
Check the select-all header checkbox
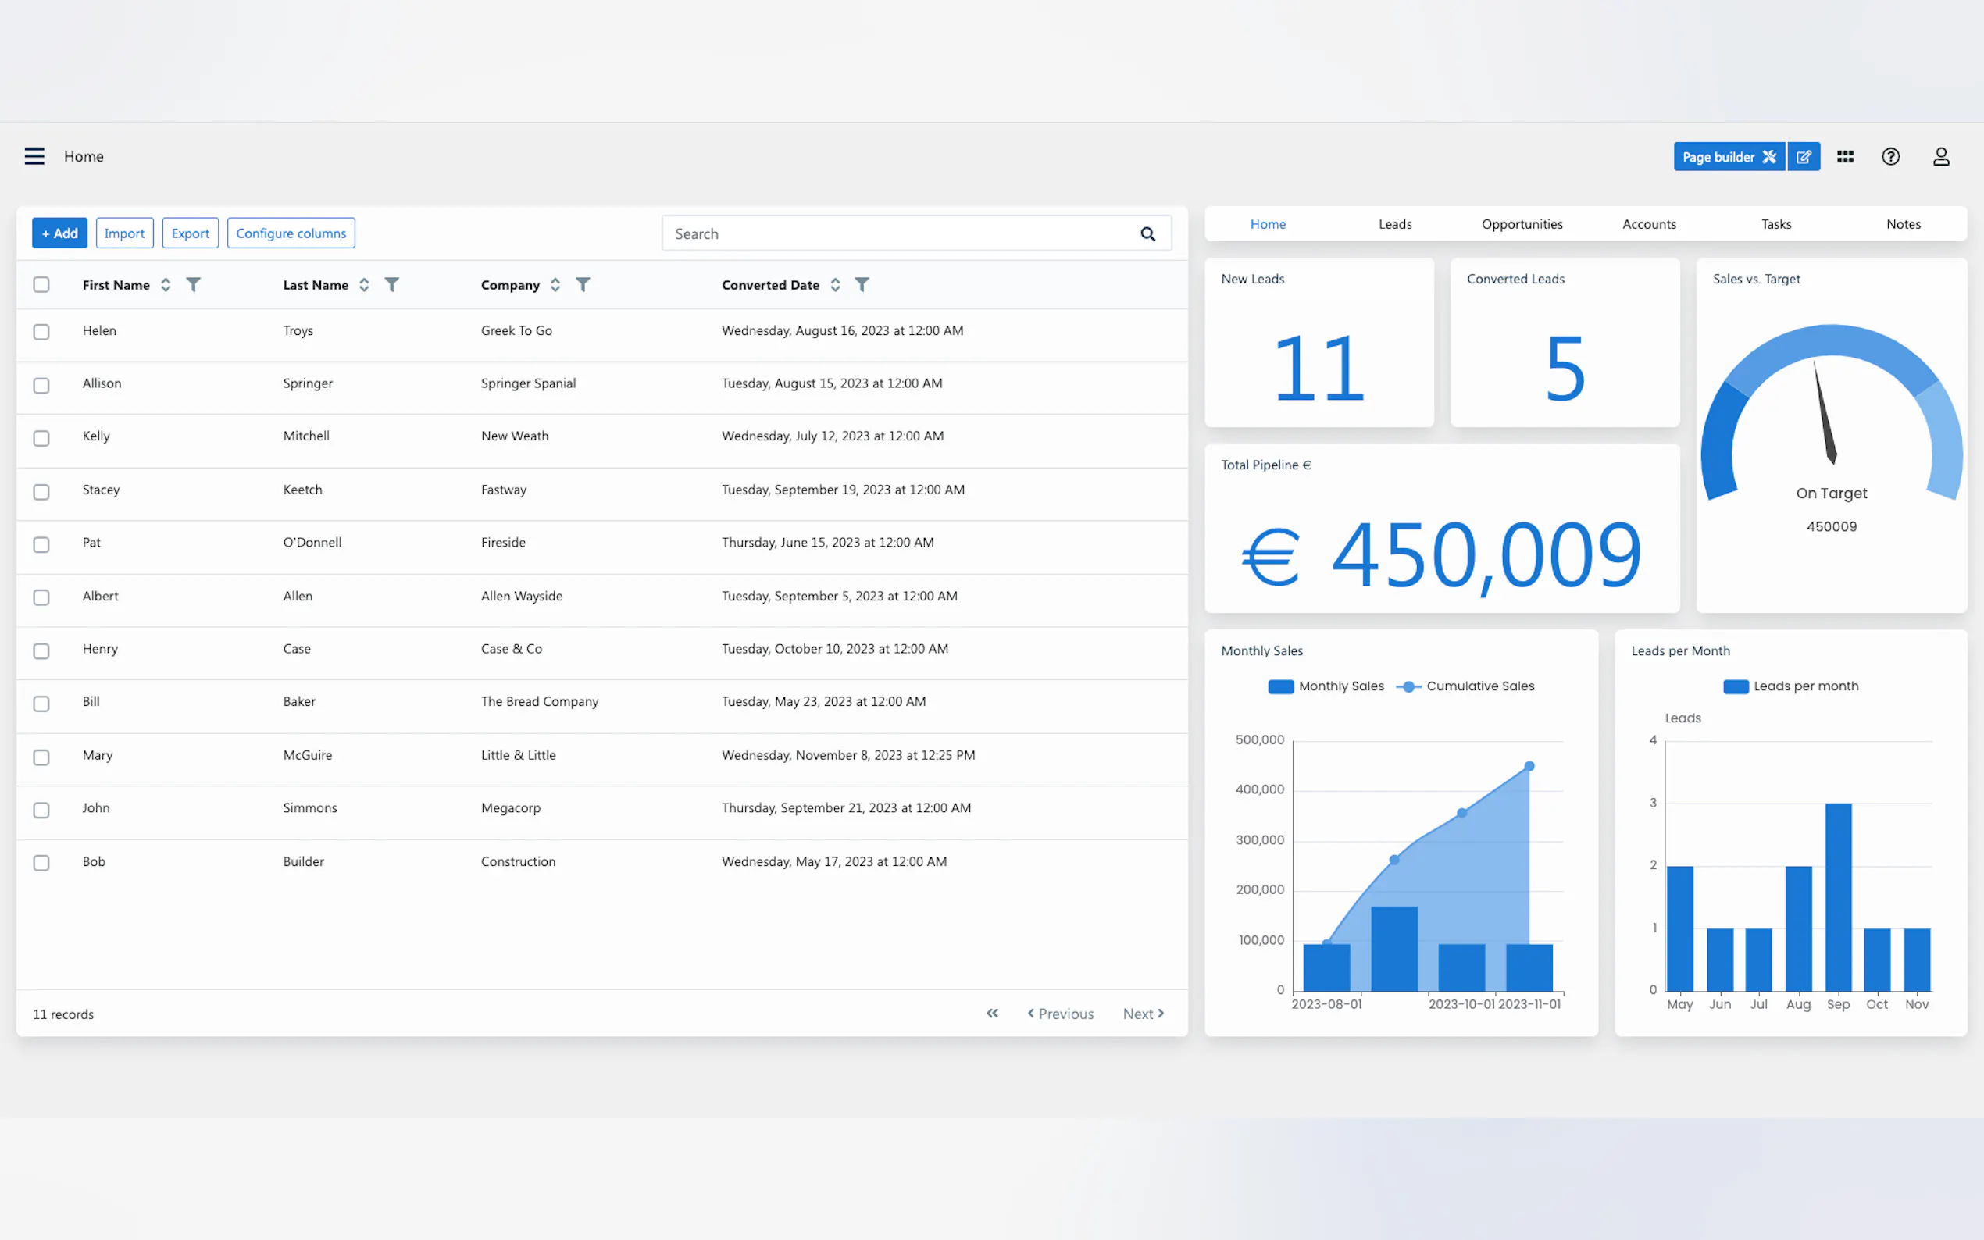point(41,284)
